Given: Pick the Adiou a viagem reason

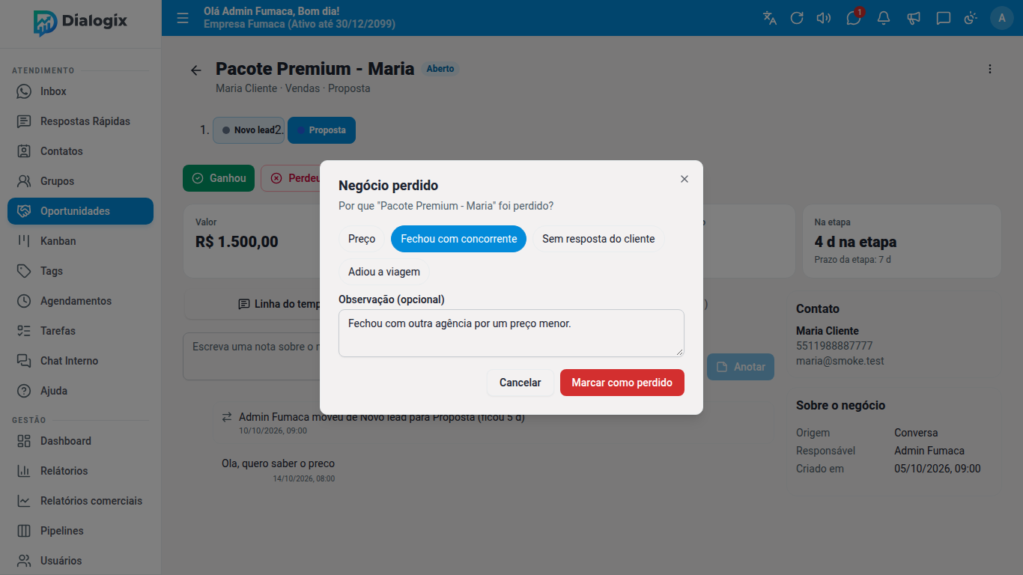Looking at the screenshot, I should (x=384, y=272).
